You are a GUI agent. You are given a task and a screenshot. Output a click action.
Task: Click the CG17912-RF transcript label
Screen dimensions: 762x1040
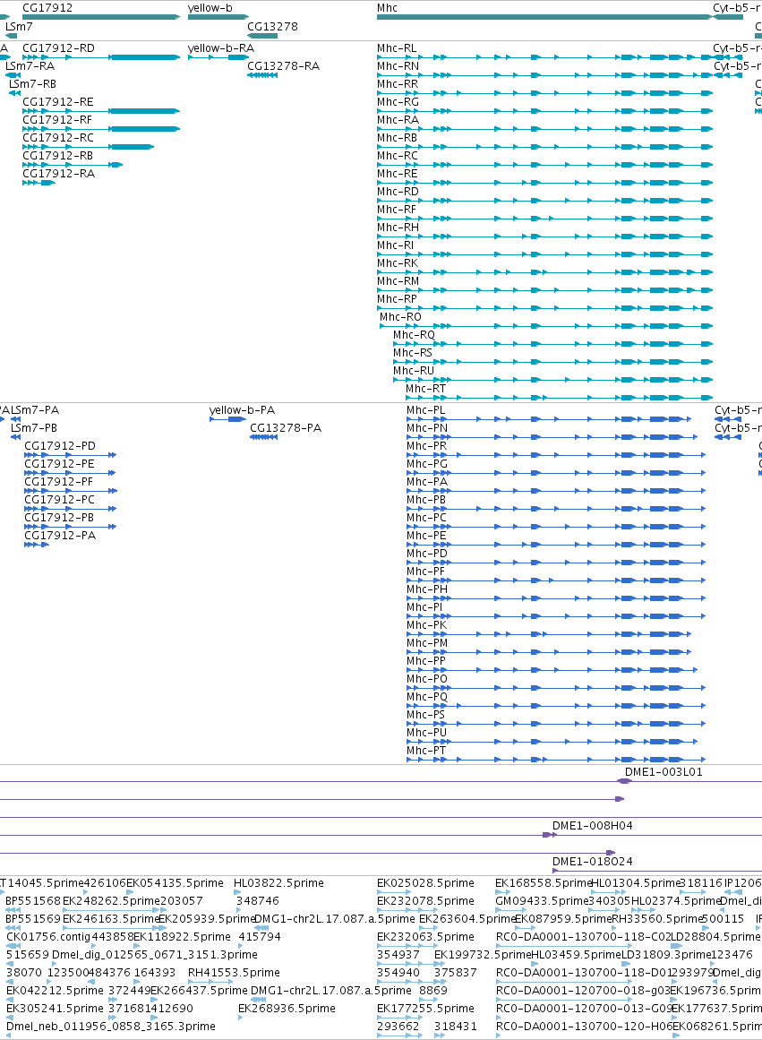click(57, 120)
